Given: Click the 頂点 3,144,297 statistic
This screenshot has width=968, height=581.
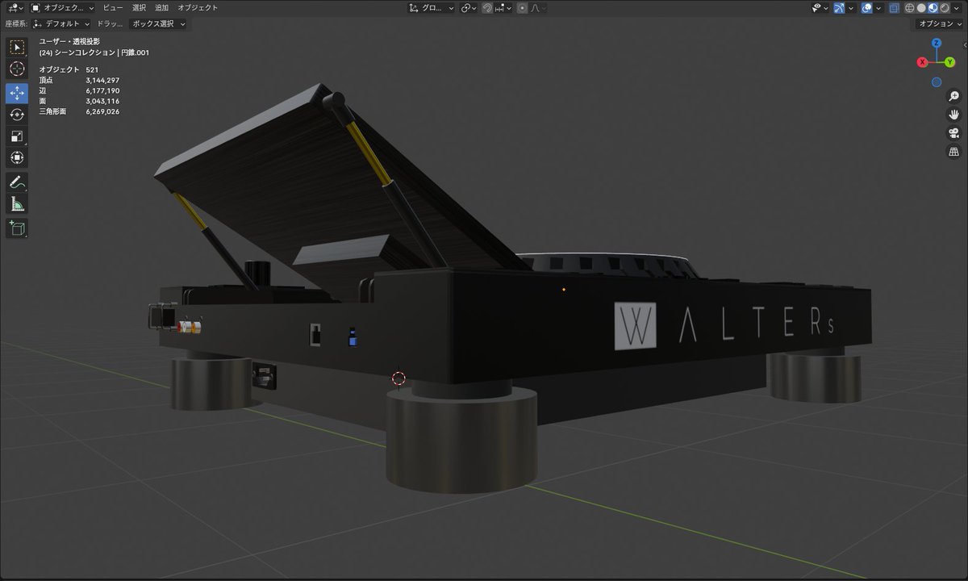Looking at the screenshot, I should click(79, 81).
